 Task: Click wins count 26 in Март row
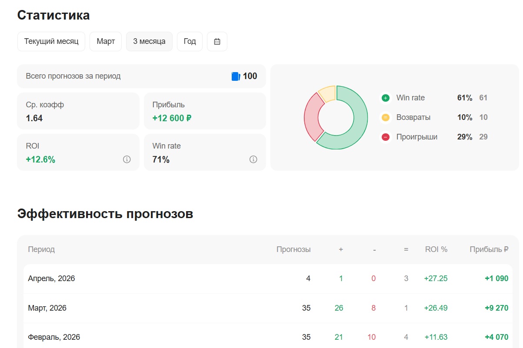(x=339, y=308)
